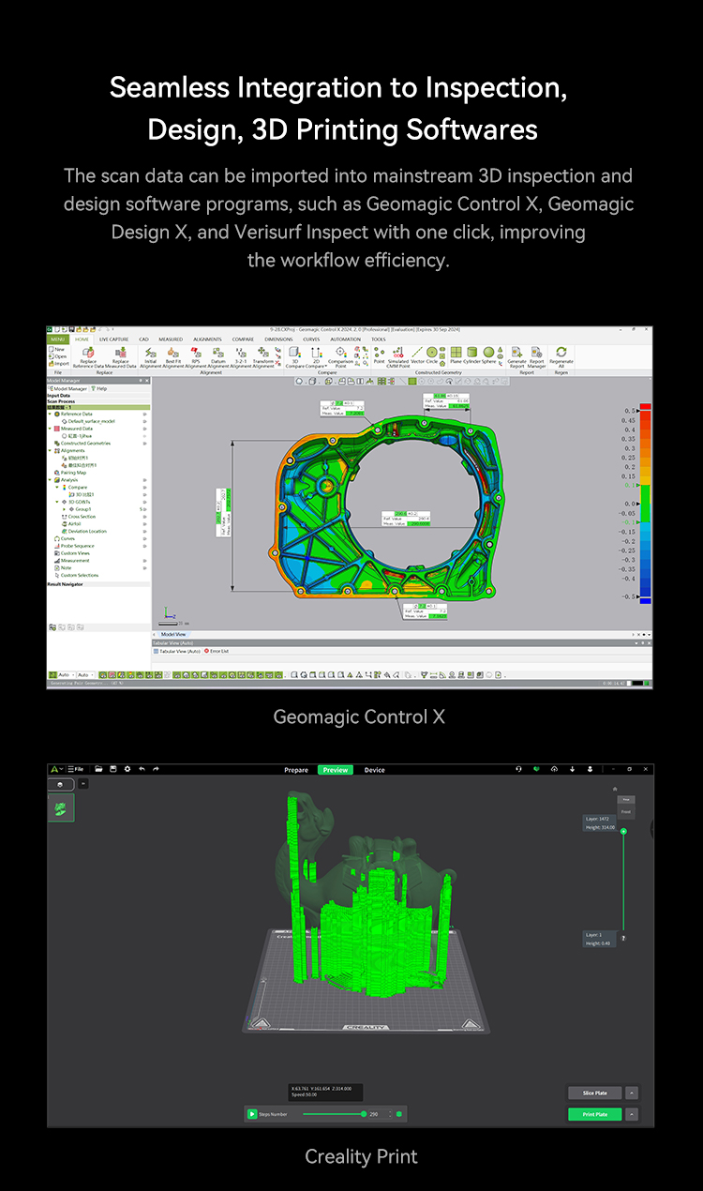Toggle visibility of Measured Data node
This screenshot has height=1191, width=703.
(x=144, y=429)
